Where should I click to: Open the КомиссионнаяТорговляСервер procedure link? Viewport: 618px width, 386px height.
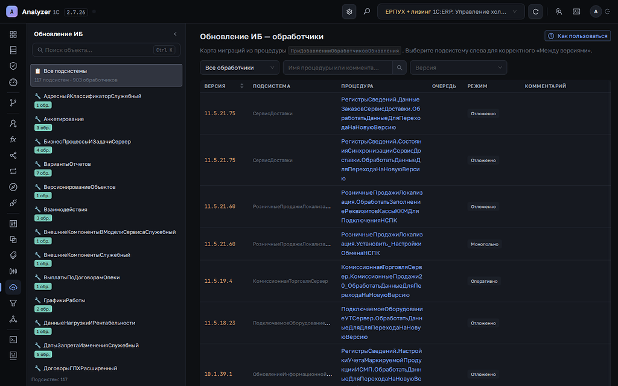point(381,281)
